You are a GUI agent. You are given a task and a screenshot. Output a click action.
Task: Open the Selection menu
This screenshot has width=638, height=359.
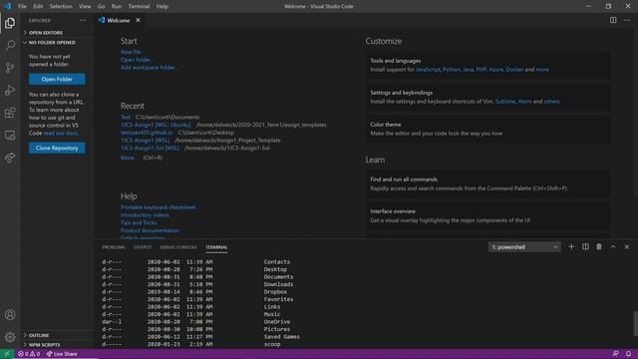(x=61, y=6)
